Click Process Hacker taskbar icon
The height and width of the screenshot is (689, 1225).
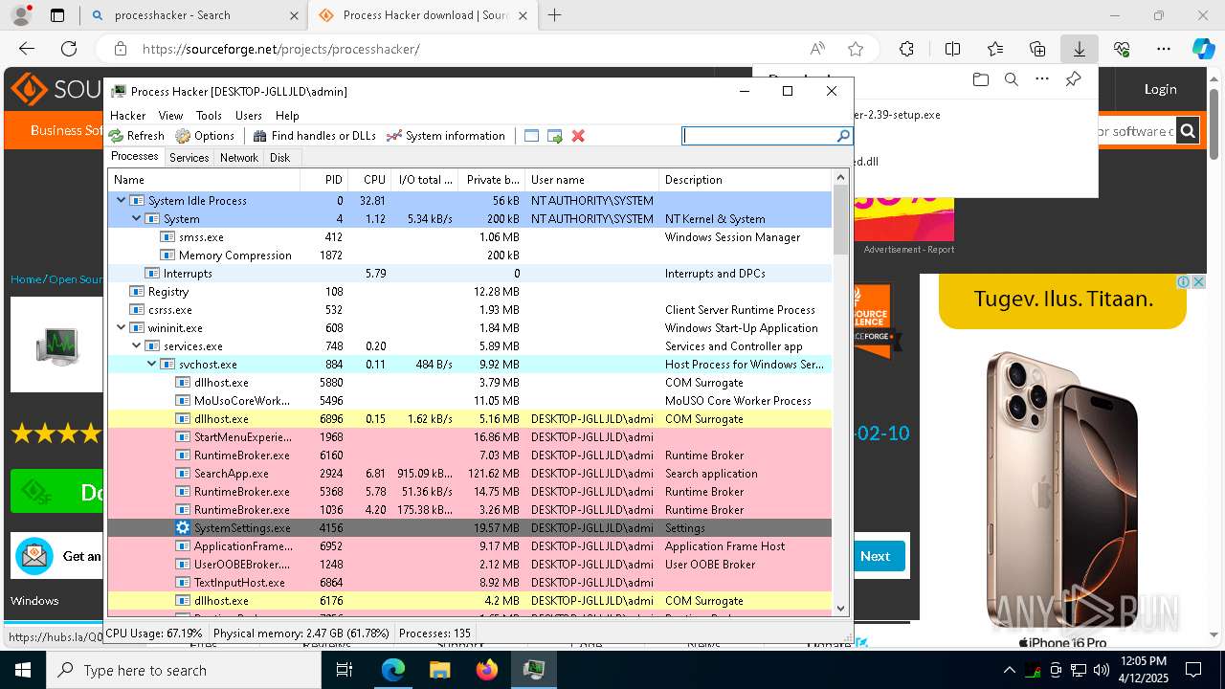click(533, 670)
